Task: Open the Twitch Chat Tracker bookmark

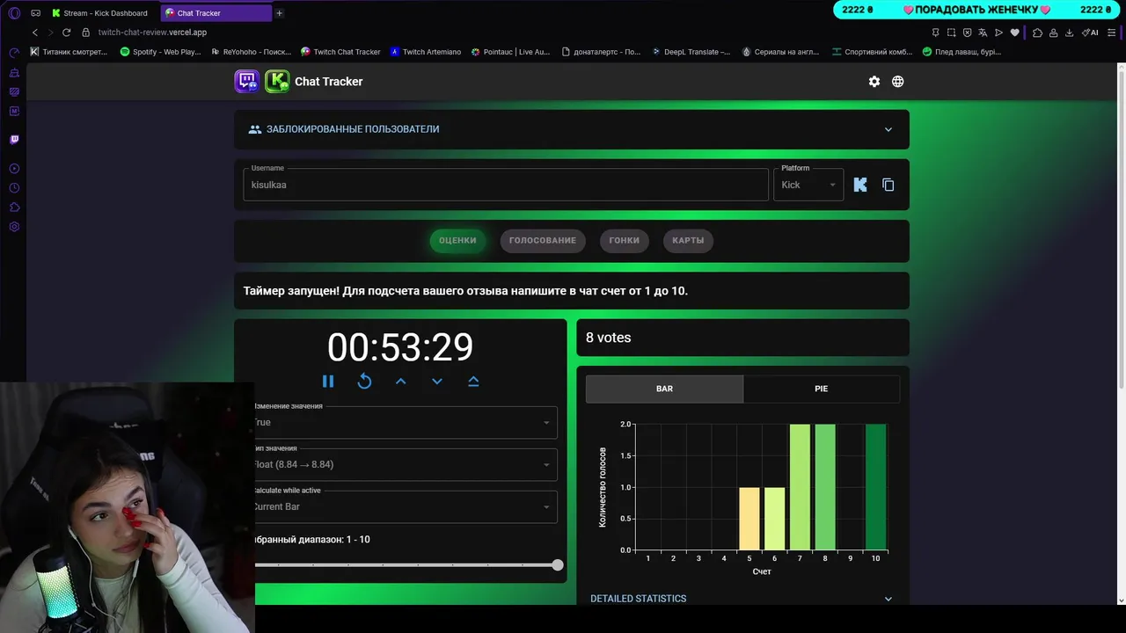Action: tap(340, 52)
